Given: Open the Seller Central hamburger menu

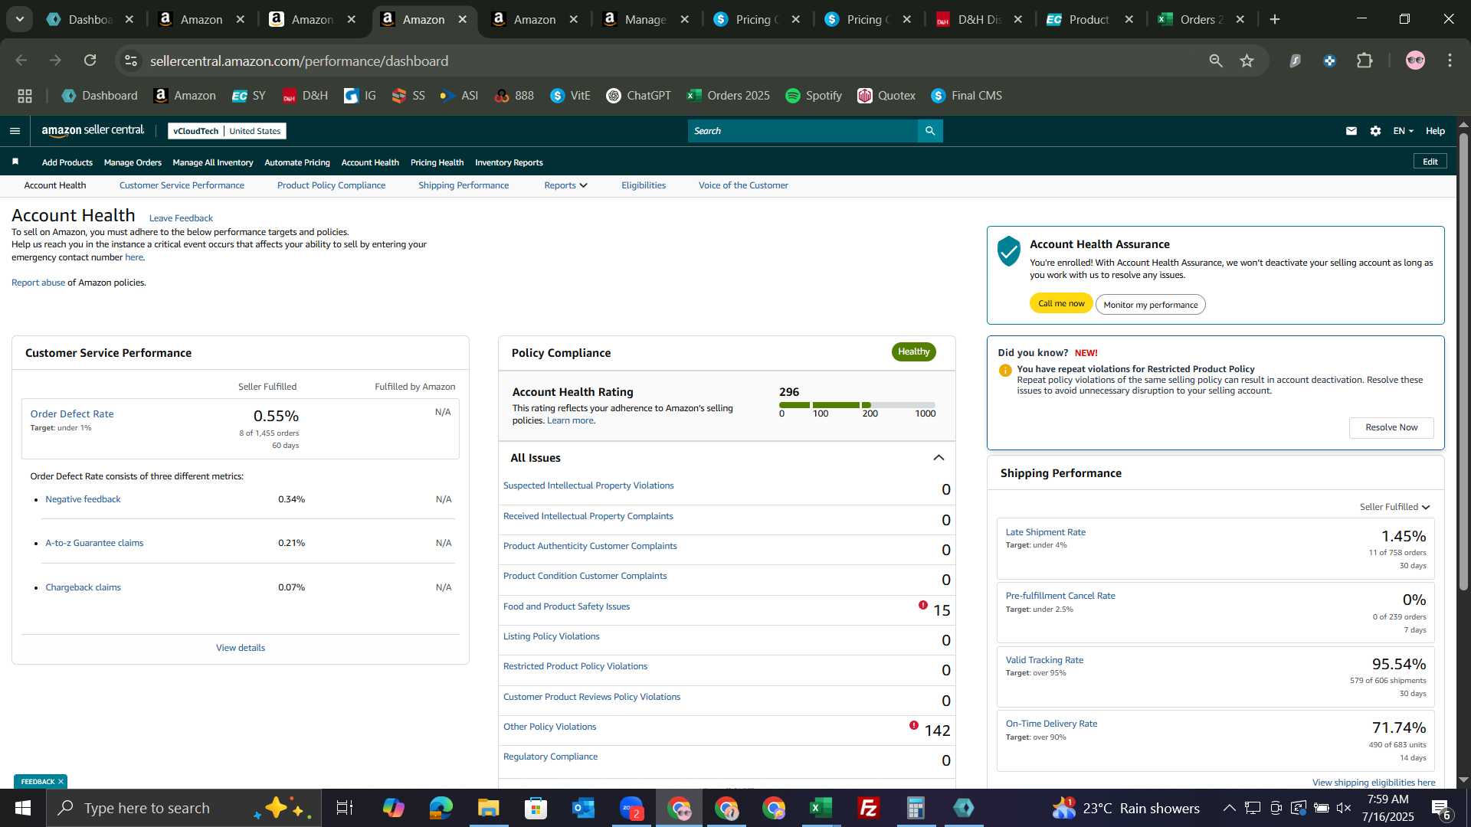Looking at the screenshot, I should click(15, 131).
